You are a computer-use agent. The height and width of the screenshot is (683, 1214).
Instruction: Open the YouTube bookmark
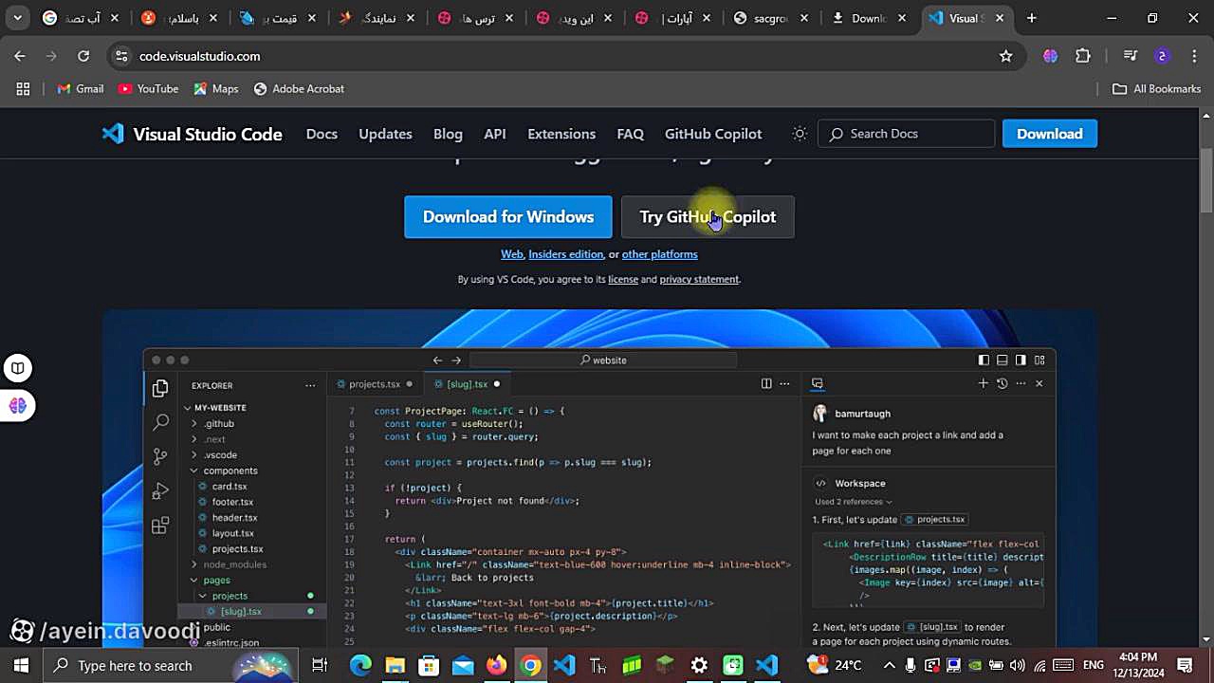coord(149,88)
